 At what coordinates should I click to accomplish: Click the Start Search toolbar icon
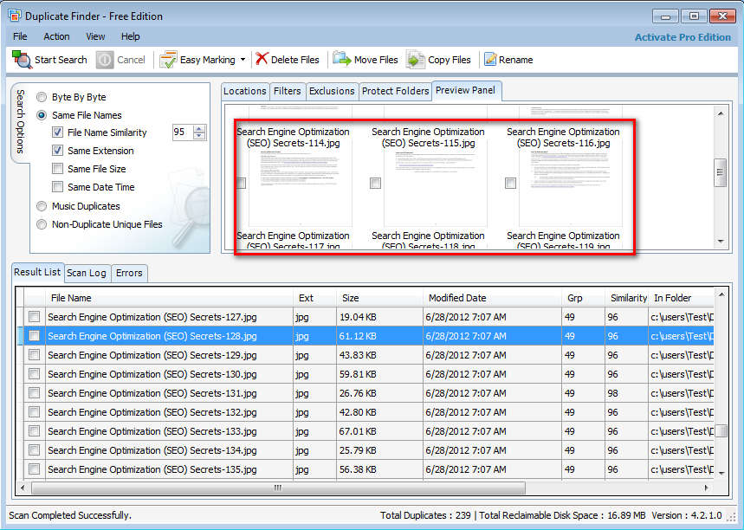[x=22, y=60]
